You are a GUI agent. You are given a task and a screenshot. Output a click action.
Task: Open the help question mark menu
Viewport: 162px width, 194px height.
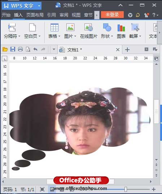pos(155,15)
